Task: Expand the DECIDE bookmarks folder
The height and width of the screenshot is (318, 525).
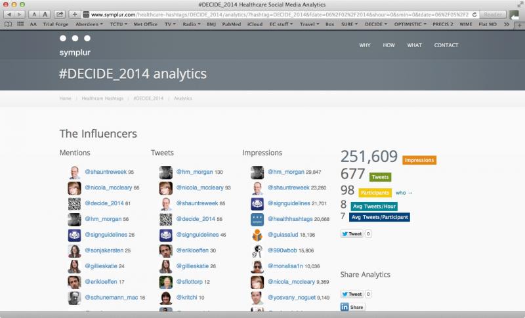Action: (375, 24)
